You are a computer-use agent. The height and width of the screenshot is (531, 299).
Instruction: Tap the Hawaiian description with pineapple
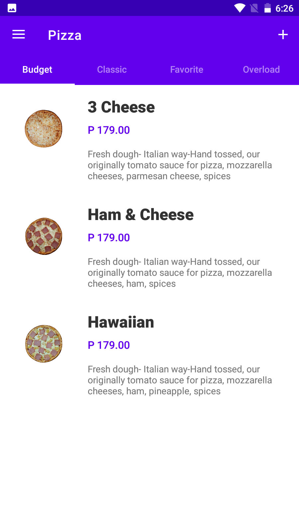pyautogui.click(x=180, y=380)
